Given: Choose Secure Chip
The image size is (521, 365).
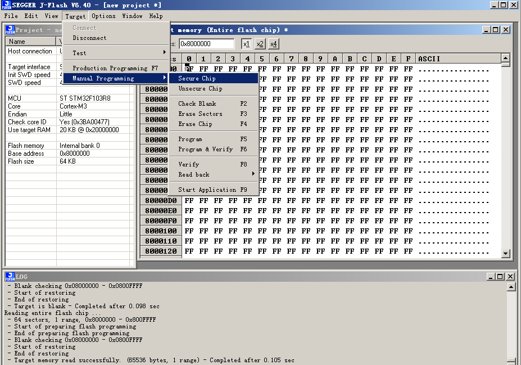Looking at the screenshot, I should click(x=214, y=78).
